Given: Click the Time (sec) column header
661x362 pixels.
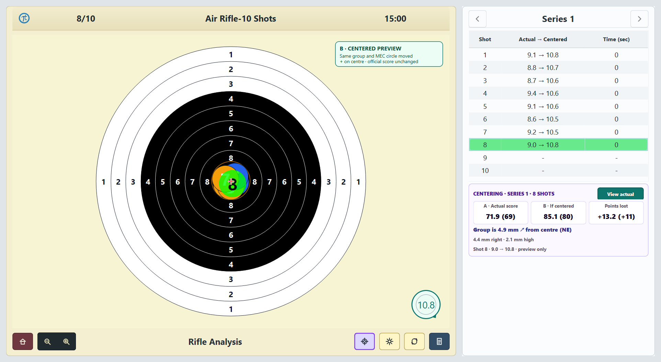Looking at the screenshot, I should [616, 39].
